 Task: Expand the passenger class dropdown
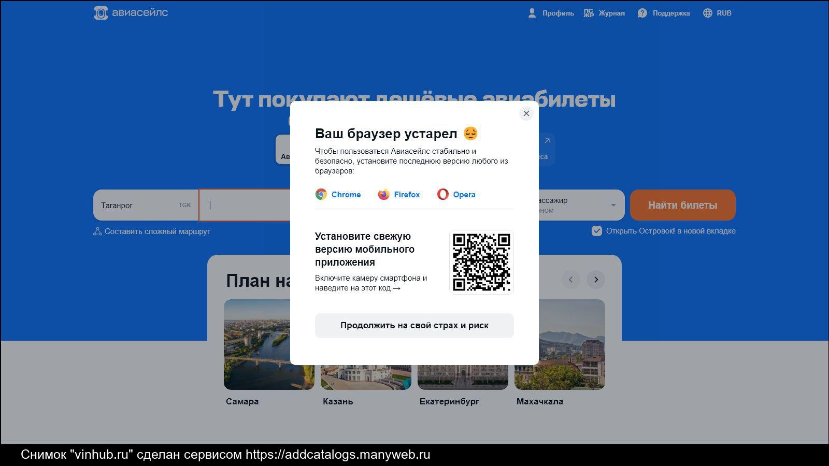(613, 205)
